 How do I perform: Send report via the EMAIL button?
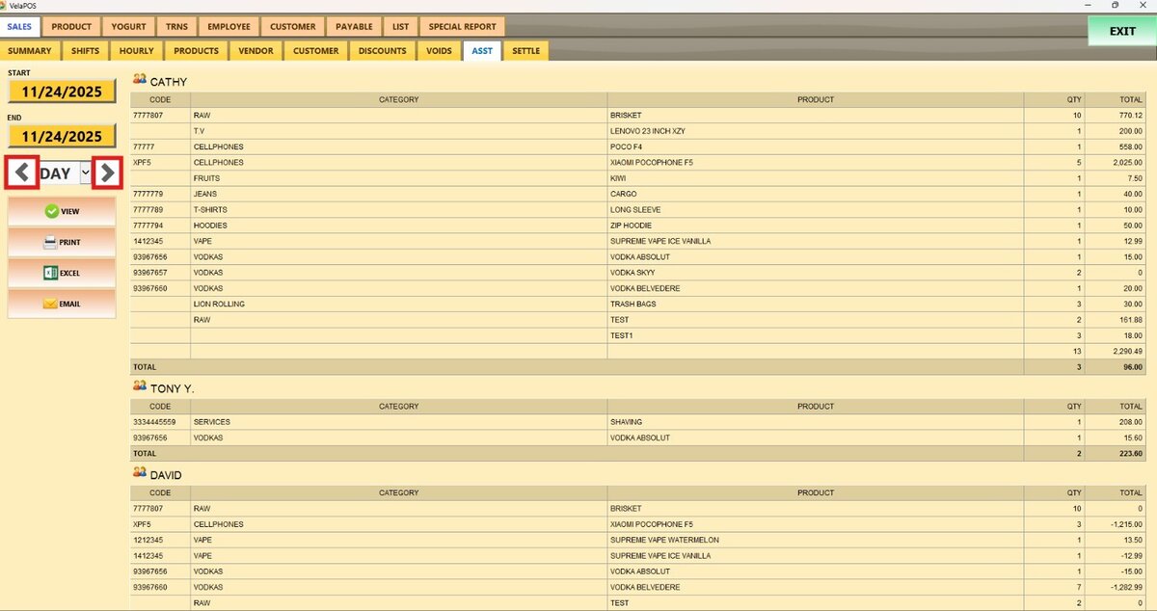(62, 304)
